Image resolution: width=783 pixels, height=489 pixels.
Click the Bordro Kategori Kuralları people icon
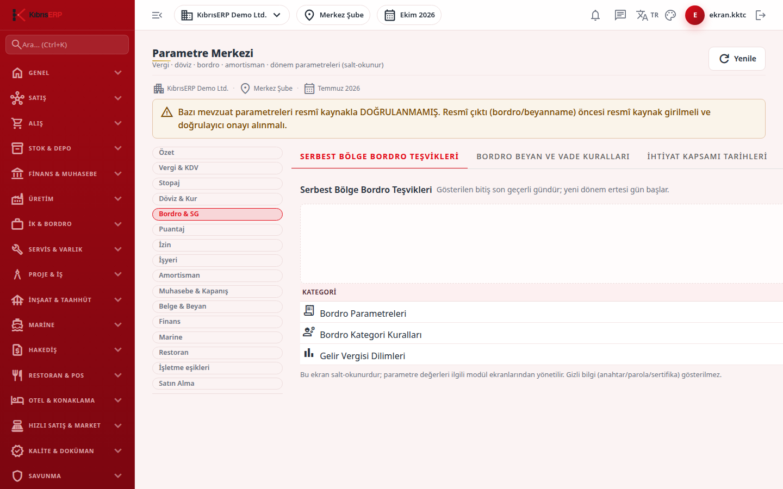[309, 332]
